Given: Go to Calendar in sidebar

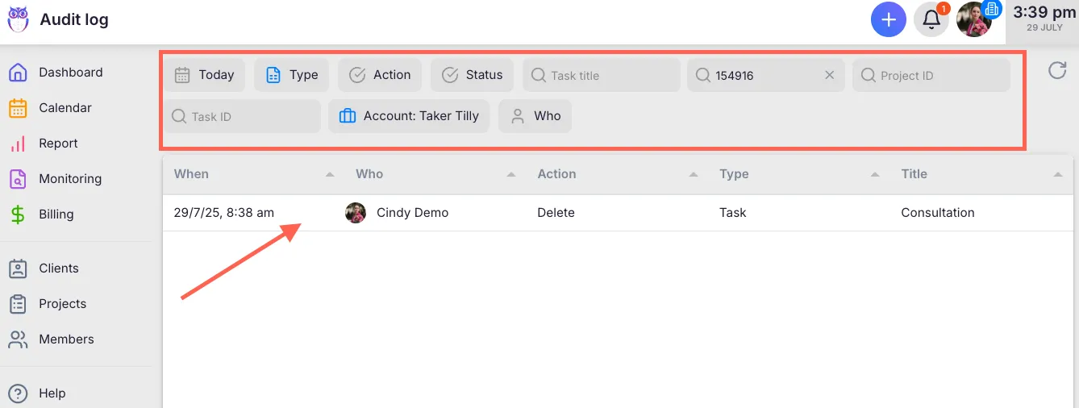Looking at the screenshot, I should click(65, 108).
